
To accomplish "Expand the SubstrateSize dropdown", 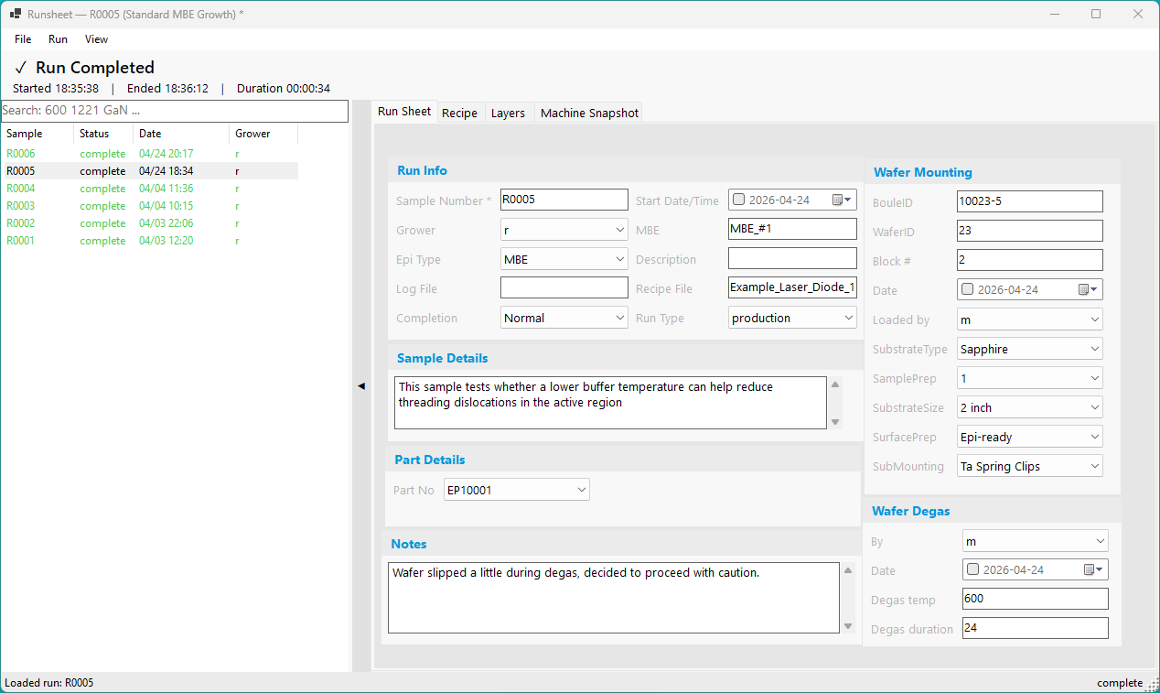I will click(1030, 407).
